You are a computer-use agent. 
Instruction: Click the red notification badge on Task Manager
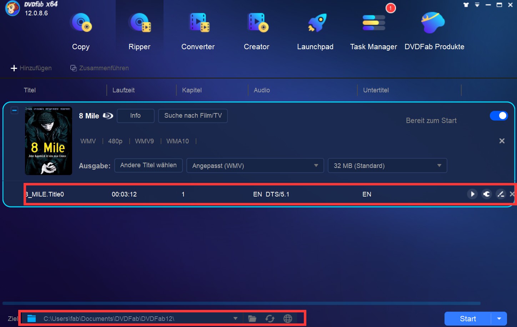point(391,8)
